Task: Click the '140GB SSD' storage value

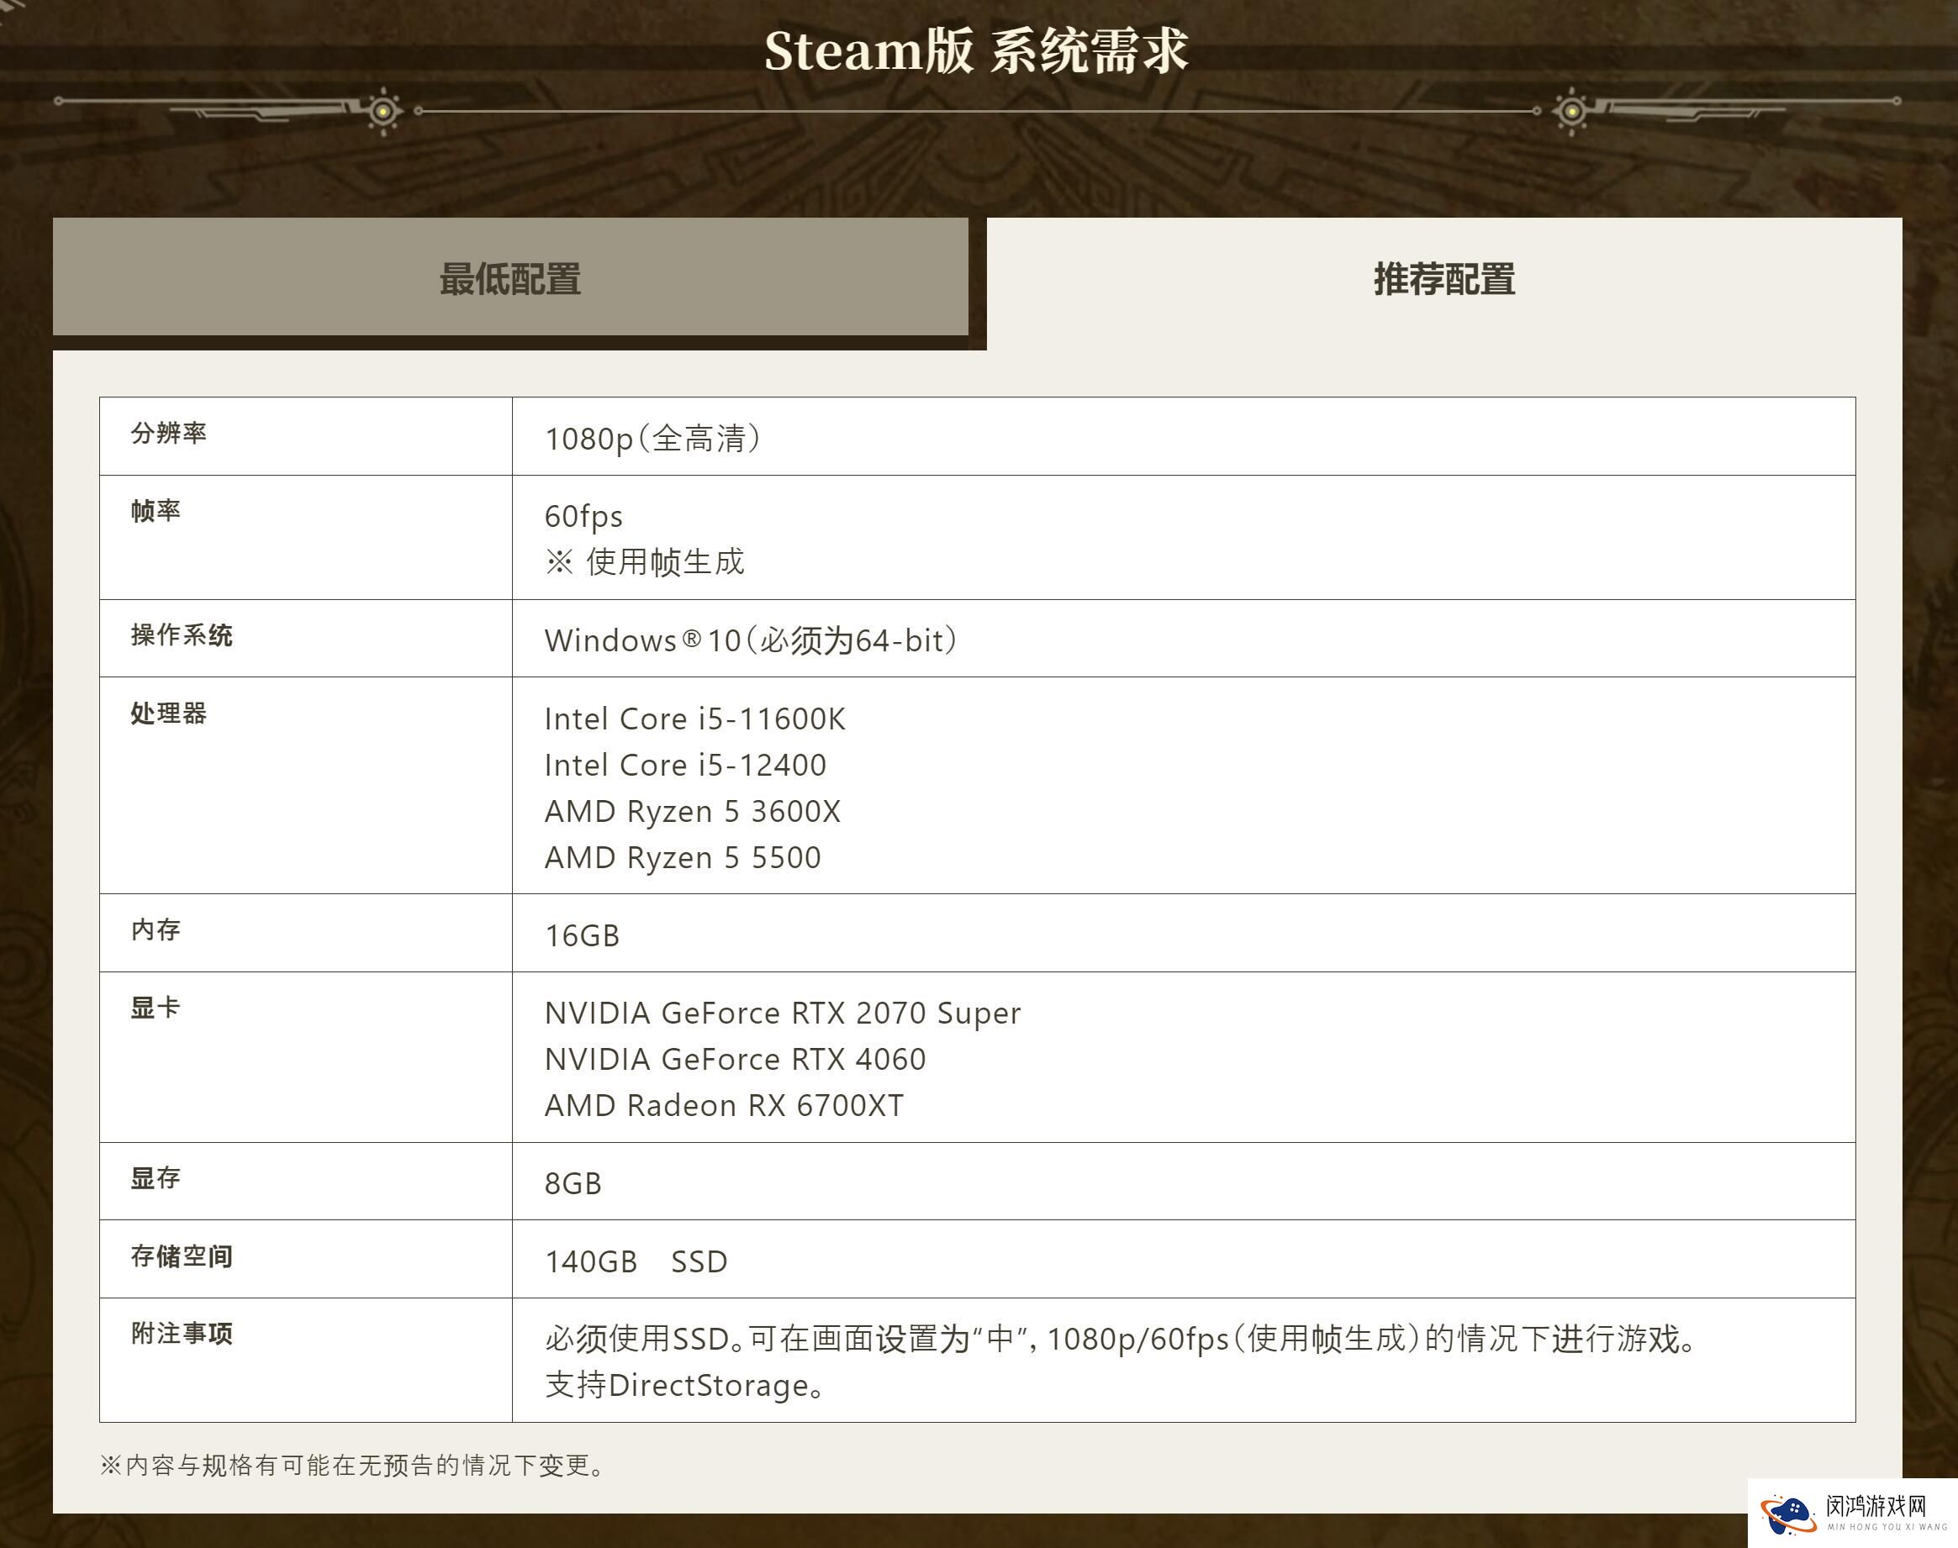Action: pos(636,1261)
